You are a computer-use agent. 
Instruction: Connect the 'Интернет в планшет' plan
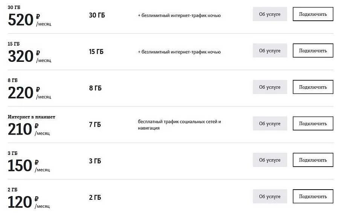point(313,123)
